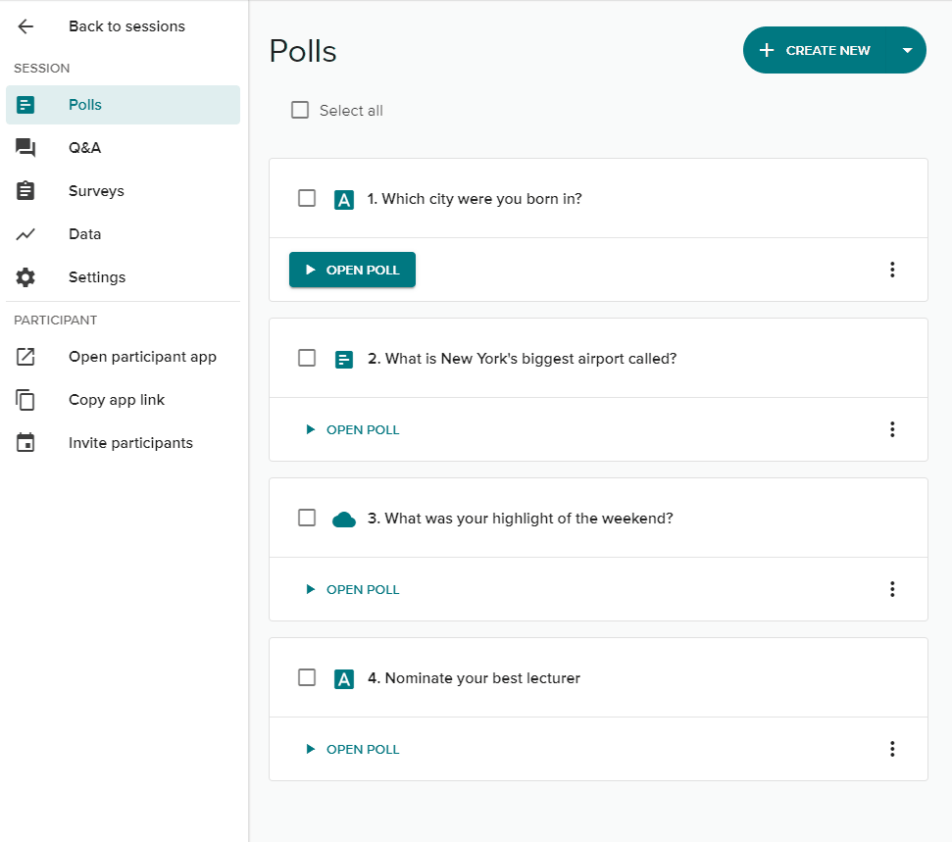
Task: Check the box beside "Nominate your best lecturer"
Action: 307,677
